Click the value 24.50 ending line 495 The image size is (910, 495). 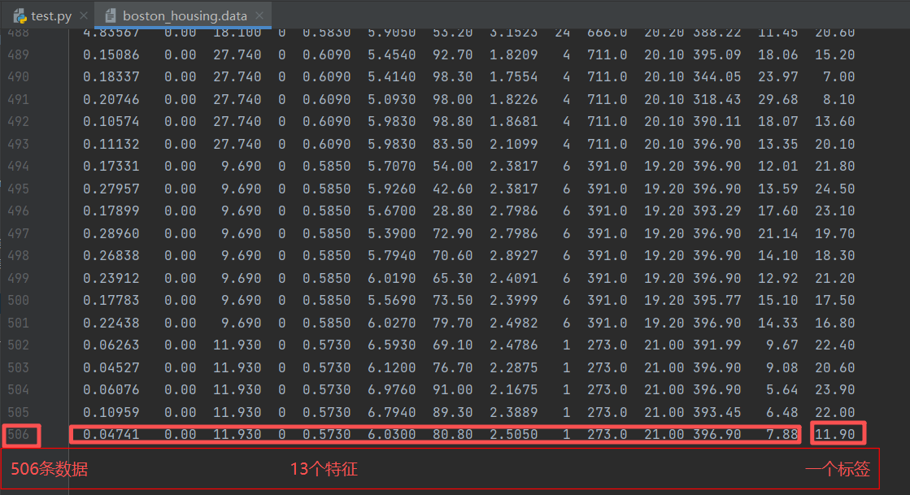(x=834, y=189)
